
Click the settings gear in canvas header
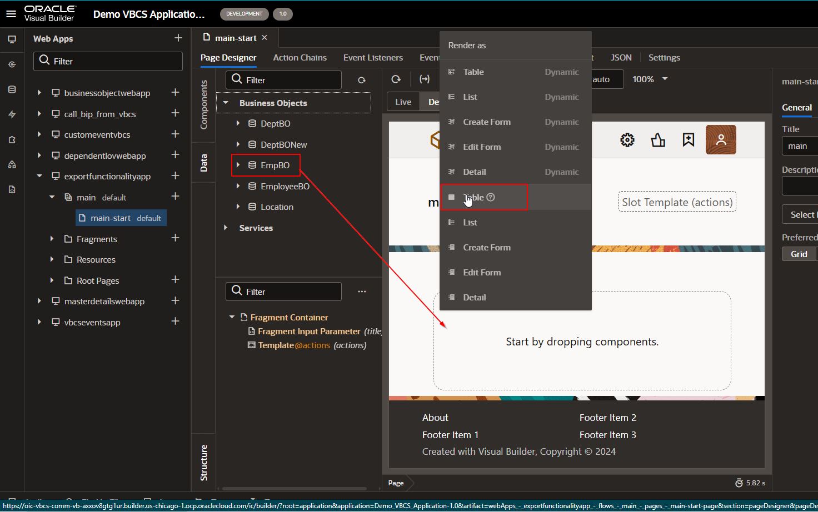click(x=627, y=140)
